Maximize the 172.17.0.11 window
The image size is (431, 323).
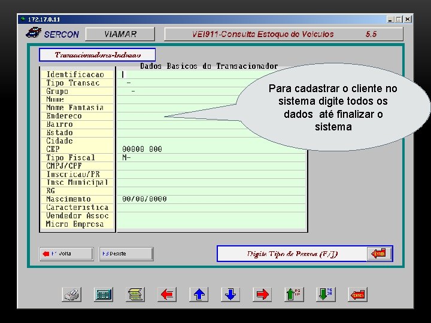[399, 19]
